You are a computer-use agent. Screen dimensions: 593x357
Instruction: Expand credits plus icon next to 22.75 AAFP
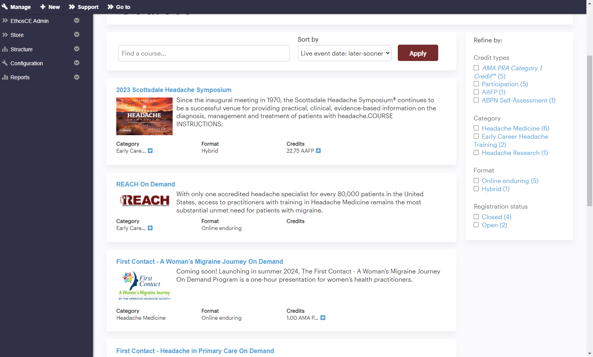point(318,151)
